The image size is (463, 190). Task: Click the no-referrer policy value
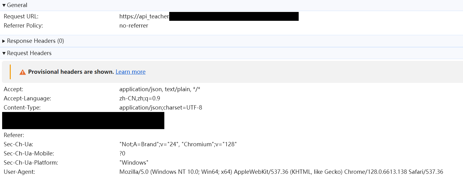coord(134,26)
